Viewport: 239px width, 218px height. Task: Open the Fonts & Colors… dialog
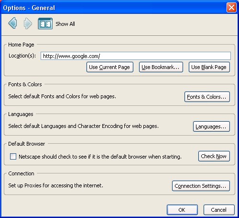coord(207,97)
